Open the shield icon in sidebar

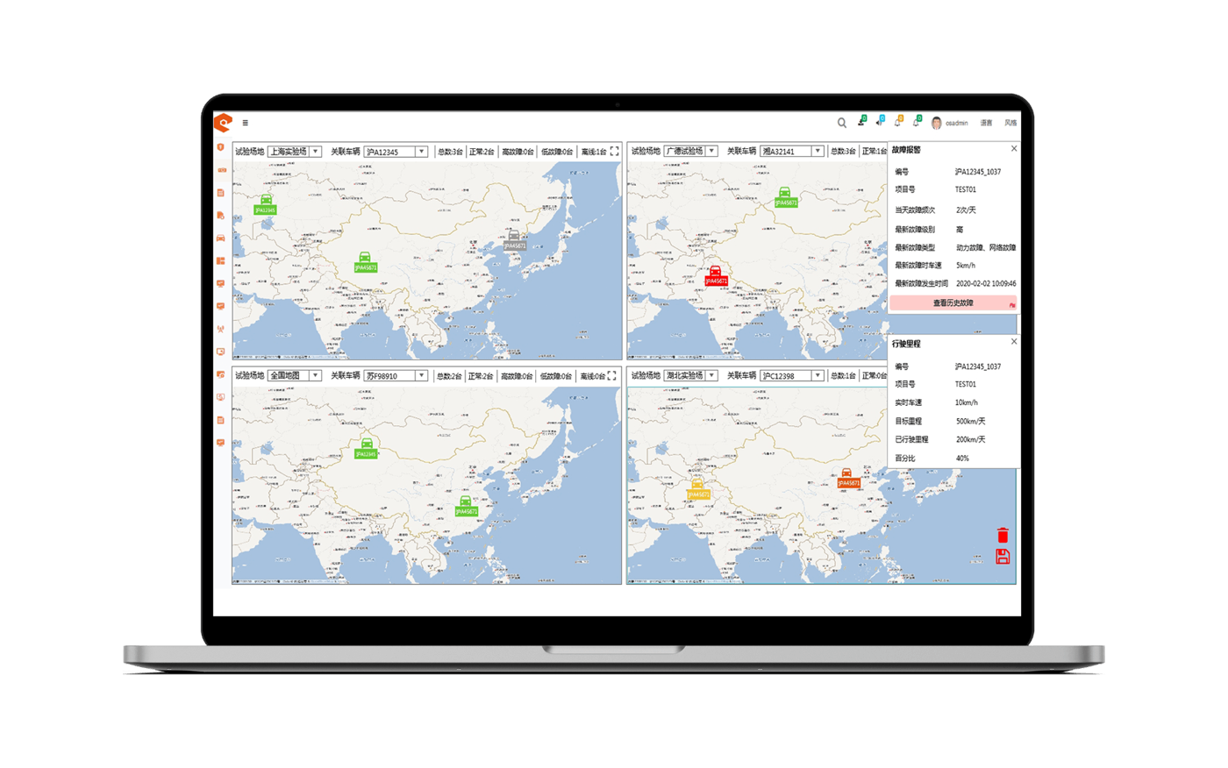221,147
